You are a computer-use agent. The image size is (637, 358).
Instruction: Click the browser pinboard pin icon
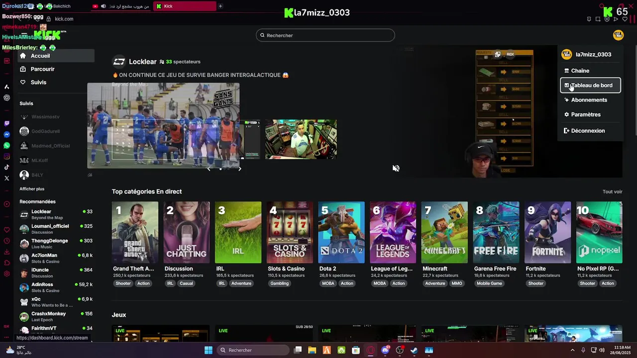589,19
